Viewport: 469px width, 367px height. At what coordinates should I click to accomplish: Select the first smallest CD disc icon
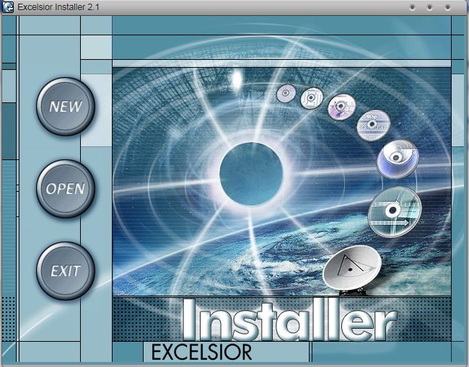point(286,92)
